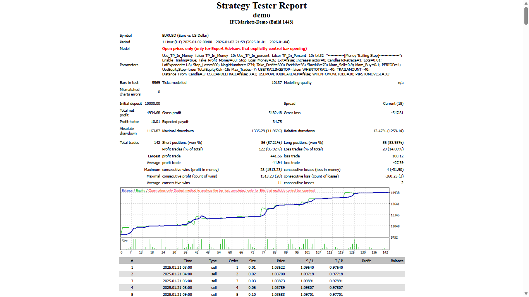Click consecutive wins "28 (1513.23)"
Viewport: 529px width, 297px height.
[x=271, y=170]
